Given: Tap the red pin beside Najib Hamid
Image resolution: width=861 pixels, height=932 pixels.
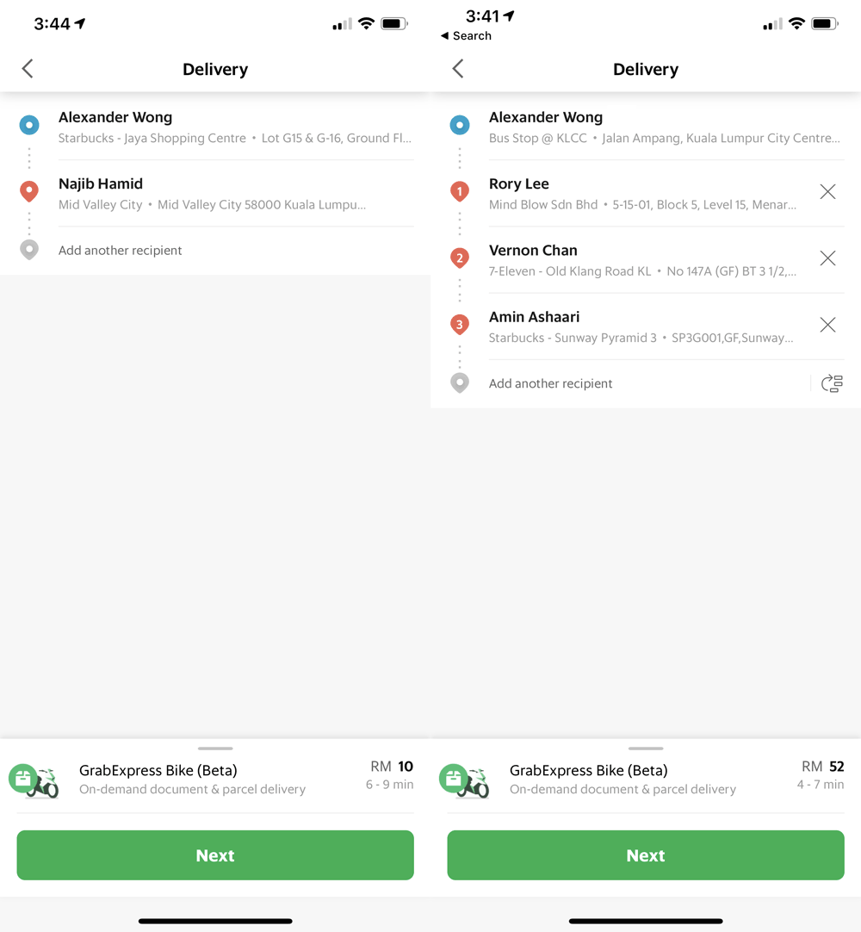Looking at the screenshot, I should 29,191.
